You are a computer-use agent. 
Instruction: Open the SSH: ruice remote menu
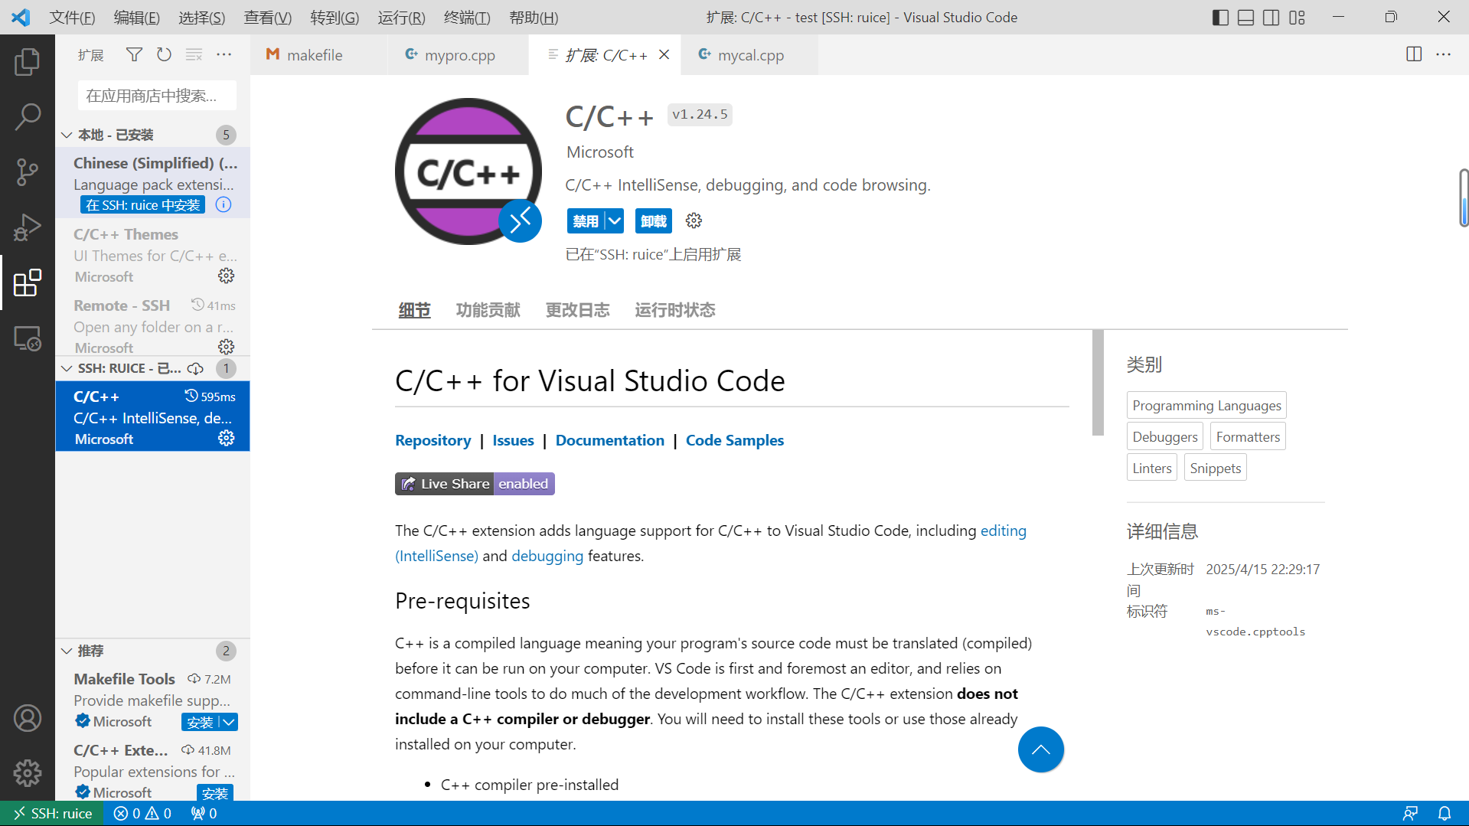(x=52, y=813)
